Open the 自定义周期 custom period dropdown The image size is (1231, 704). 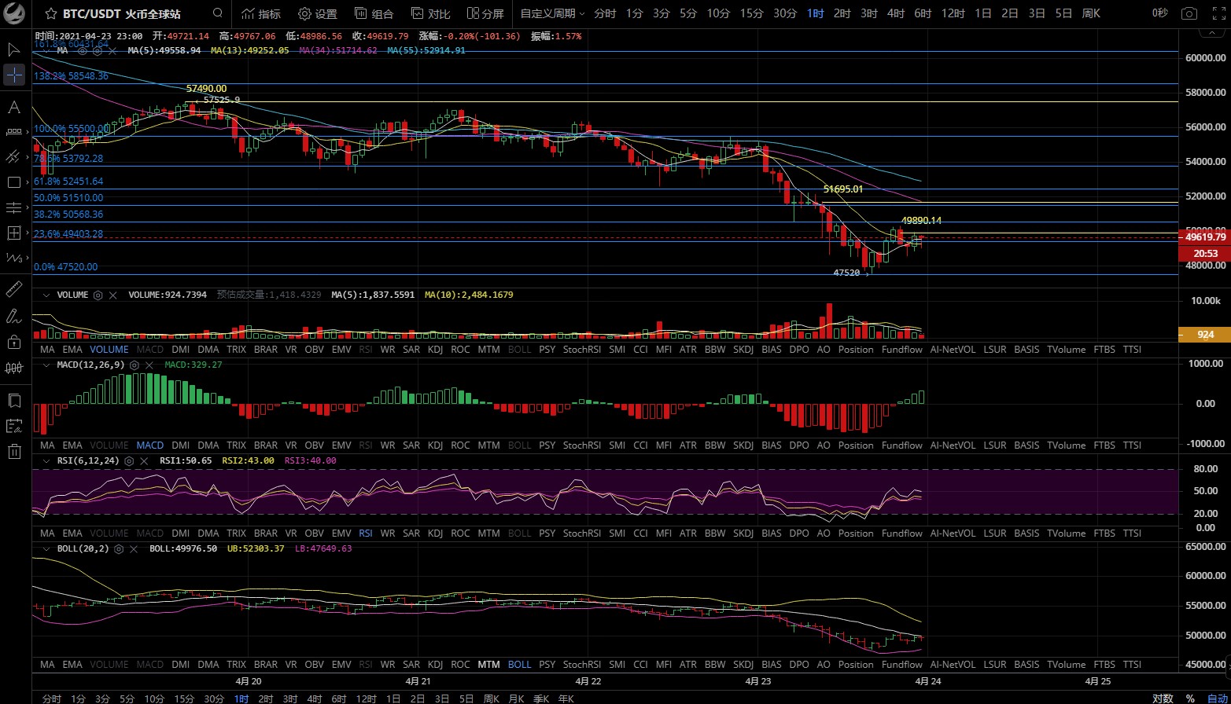pos(552,13)
